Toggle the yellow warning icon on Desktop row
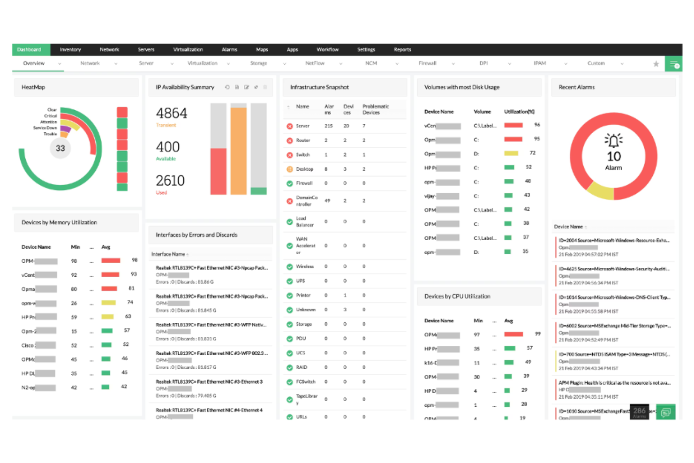Screen dimensions: 694x463 [x=289, y=169]
